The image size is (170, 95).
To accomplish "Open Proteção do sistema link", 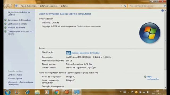I will [x=16, y=27].
